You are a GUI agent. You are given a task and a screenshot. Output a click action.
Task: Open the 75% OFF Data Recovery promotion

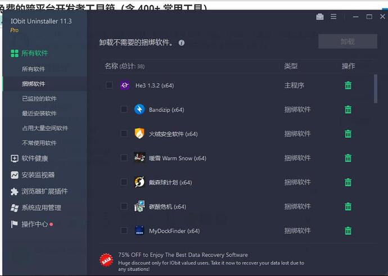[x=202, y=261]
